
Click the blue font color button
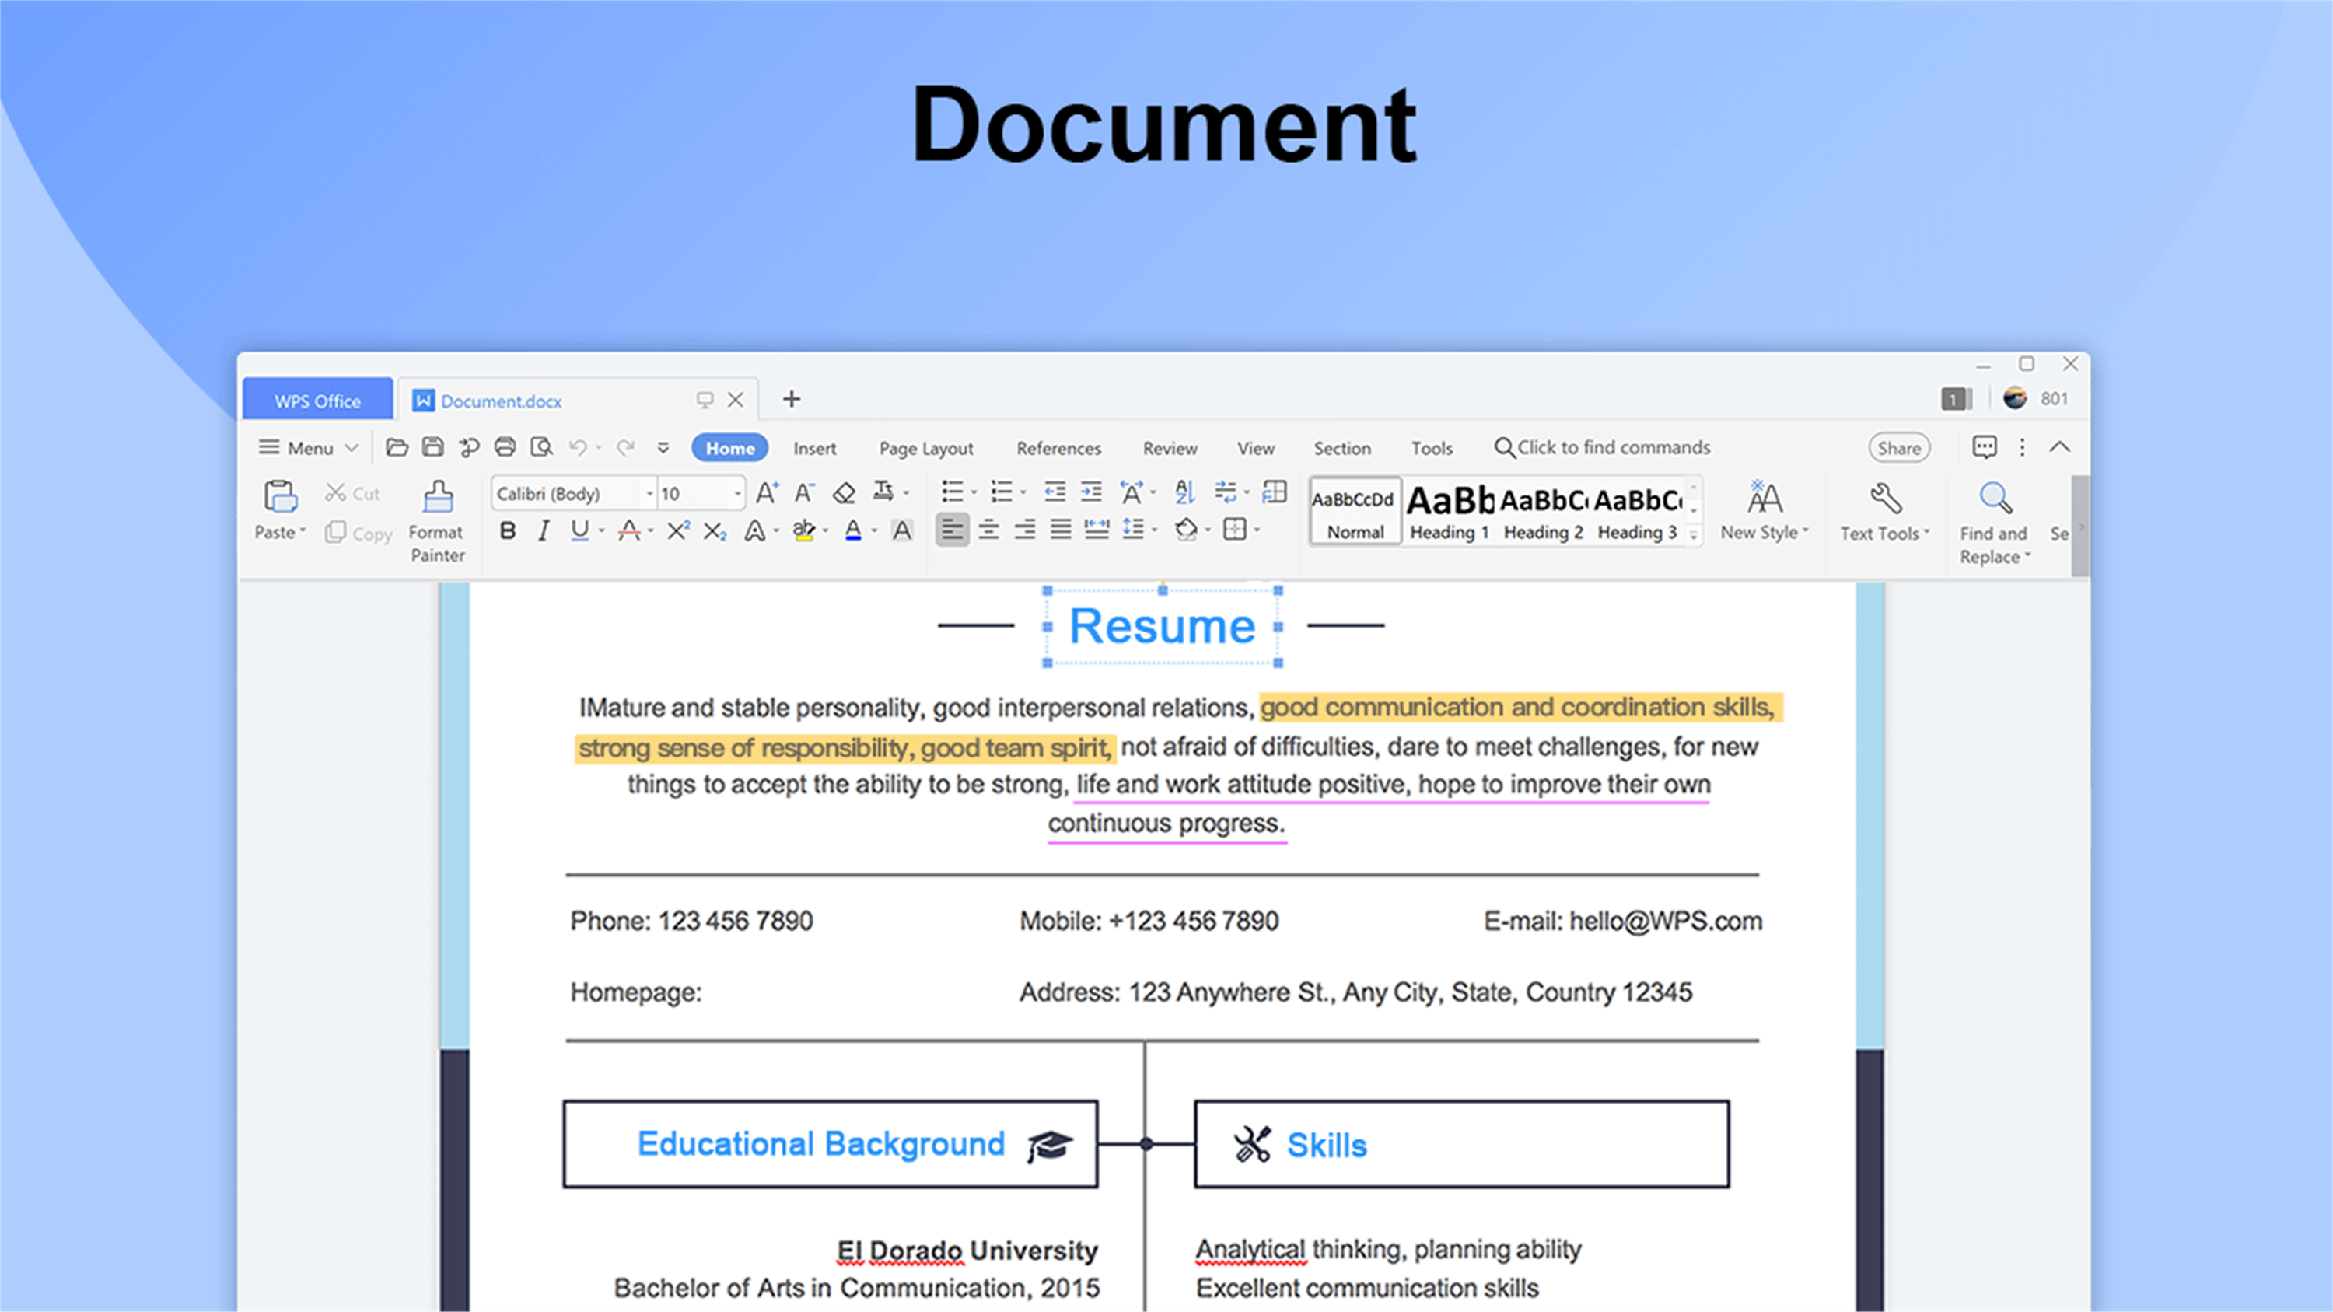[853, 530]
